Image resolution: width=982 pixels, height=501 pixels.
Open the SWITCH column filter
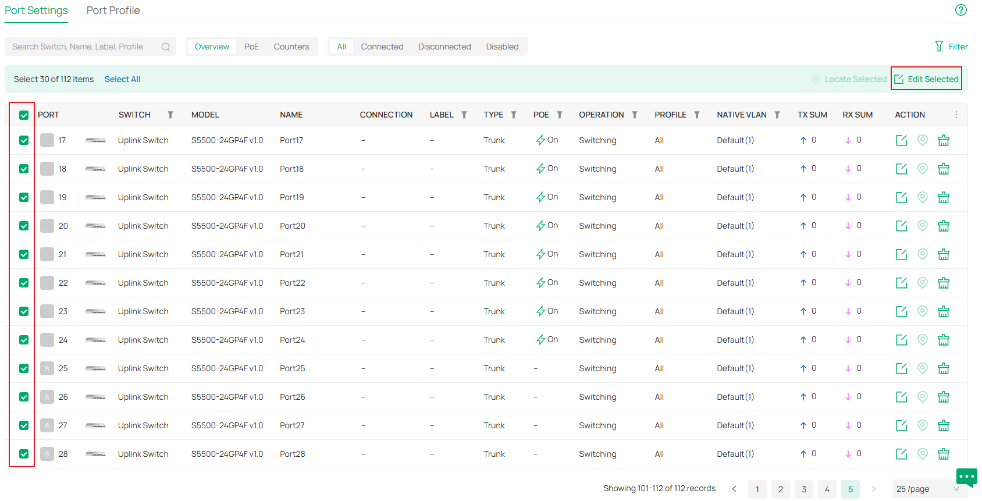[x=170, y=115]
